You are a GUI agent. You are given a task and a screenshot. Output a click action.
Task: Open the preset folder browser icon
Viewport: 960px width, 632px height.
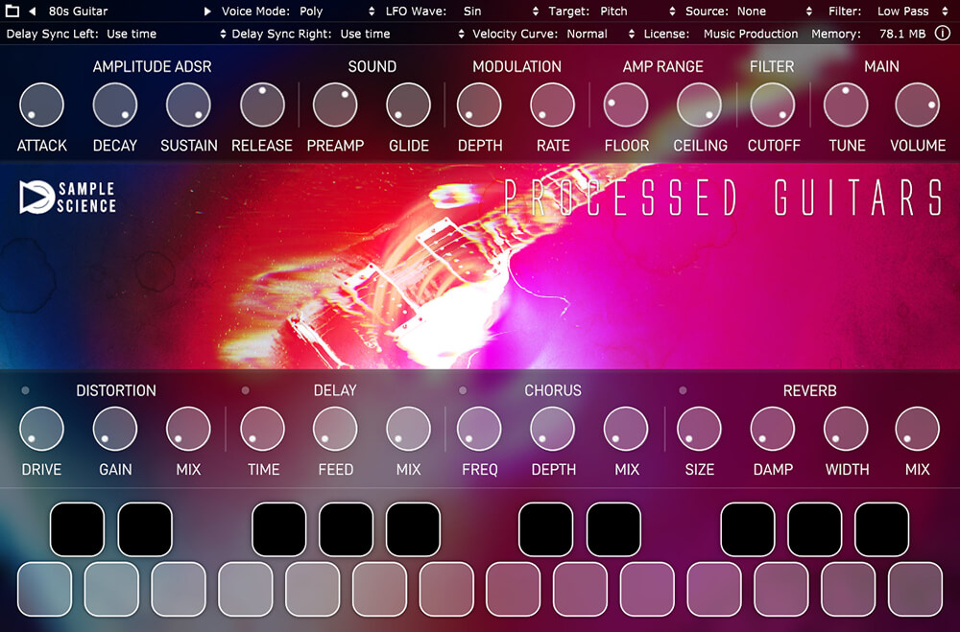pos(12,11)
